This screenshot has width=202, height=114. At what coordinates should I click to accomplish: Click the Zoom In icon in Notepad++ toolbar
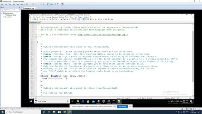click(x=67, y=19)
